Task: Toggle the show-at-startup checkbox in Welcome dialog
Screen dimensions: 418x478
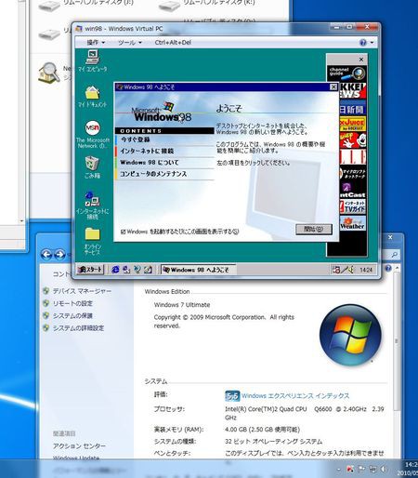Action: [x=123, y=232]
